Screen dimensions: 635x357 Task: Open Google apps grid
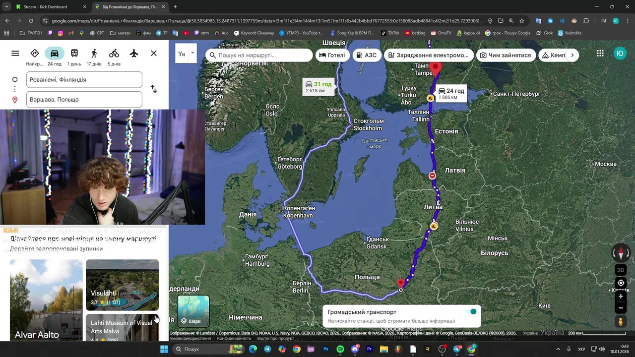(x=600, y=54)
